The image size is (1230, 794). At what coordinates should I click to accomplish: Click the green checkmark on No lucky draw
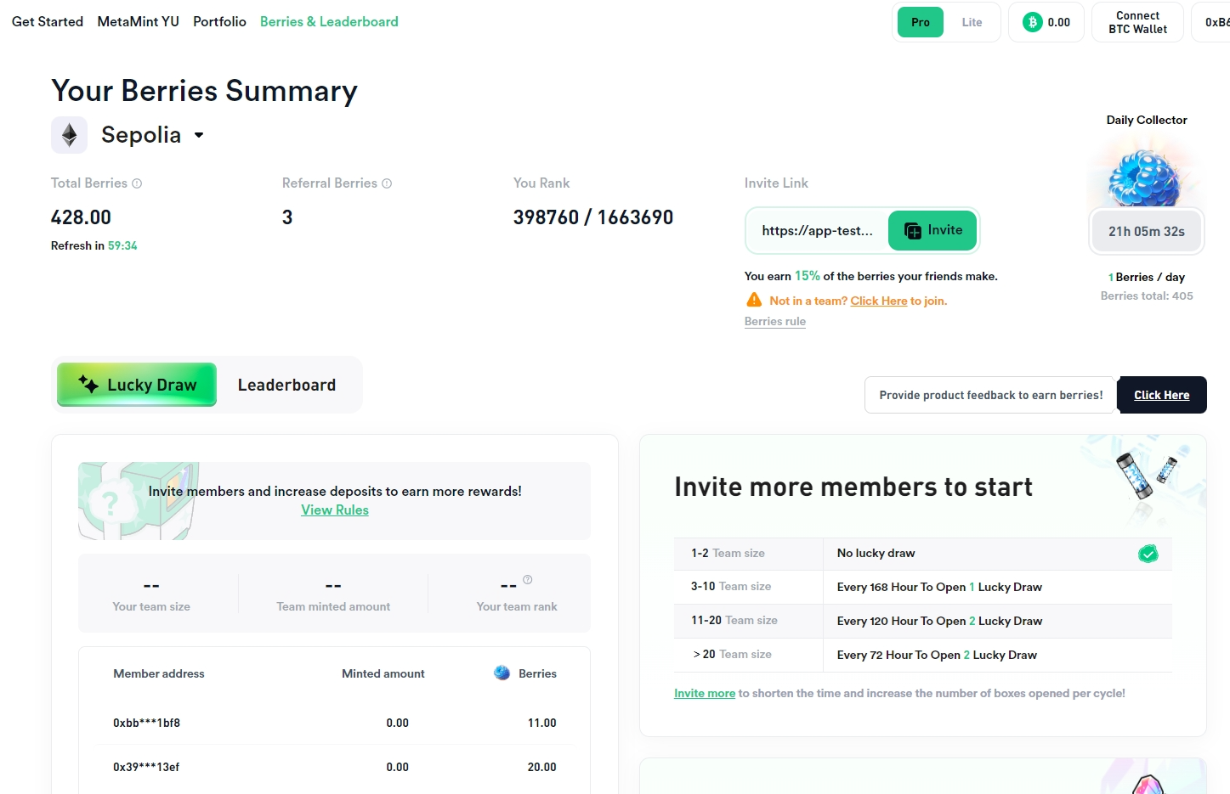pos(1148,554)
